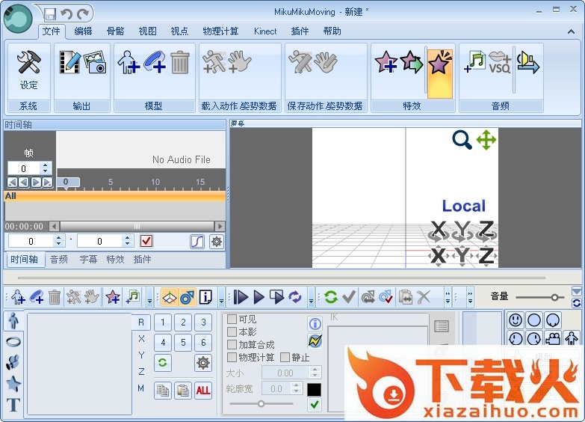Open timeline gear settings button
Screen dimensions: 585x422
pos(217,242)
